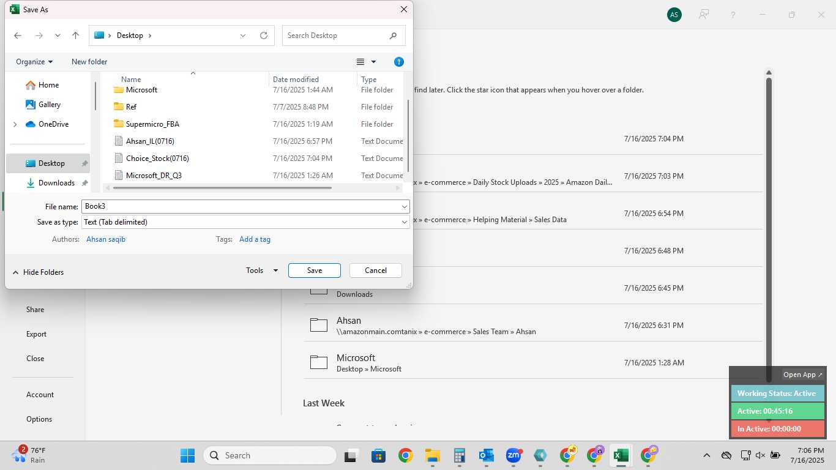
Task: Click the speaker volume tray icon
Action: tap(760, 455)
